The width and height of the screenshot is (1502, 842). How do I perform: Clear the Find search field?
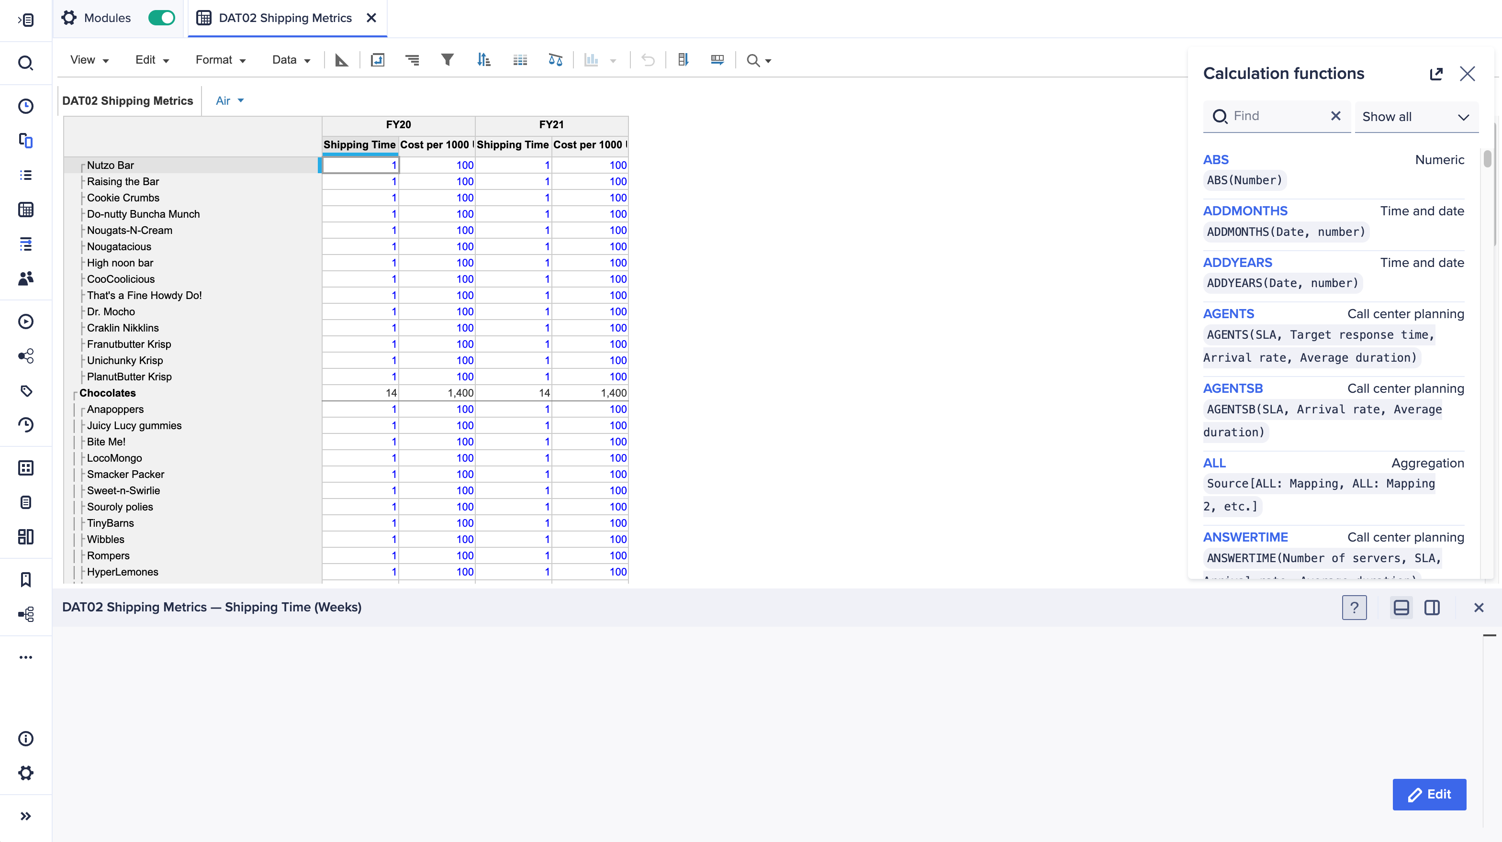(x=1335, y=116)
